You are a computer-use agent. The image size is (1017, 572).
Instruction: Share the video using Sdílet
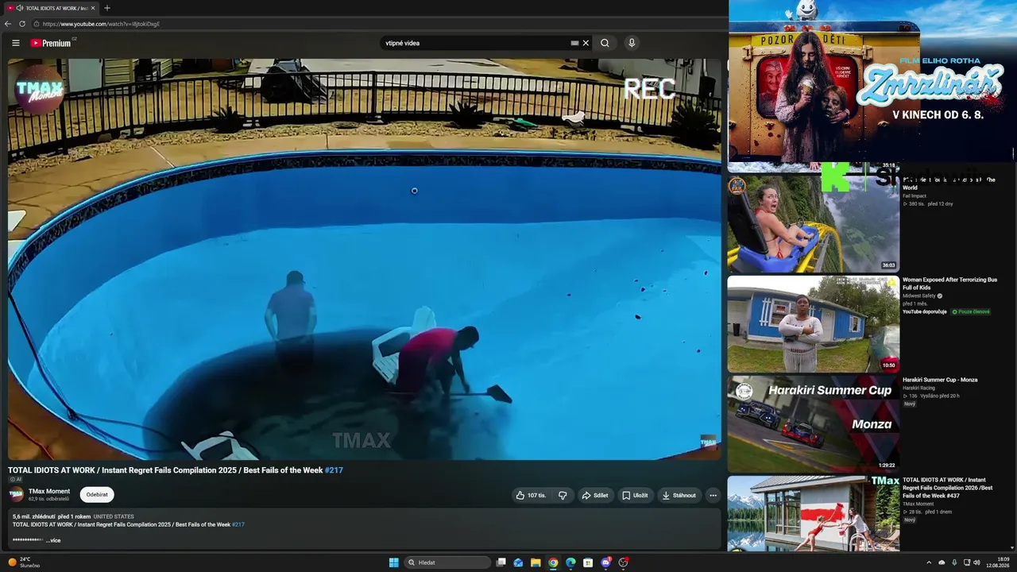pyautogui.click(x=595, y=496)
